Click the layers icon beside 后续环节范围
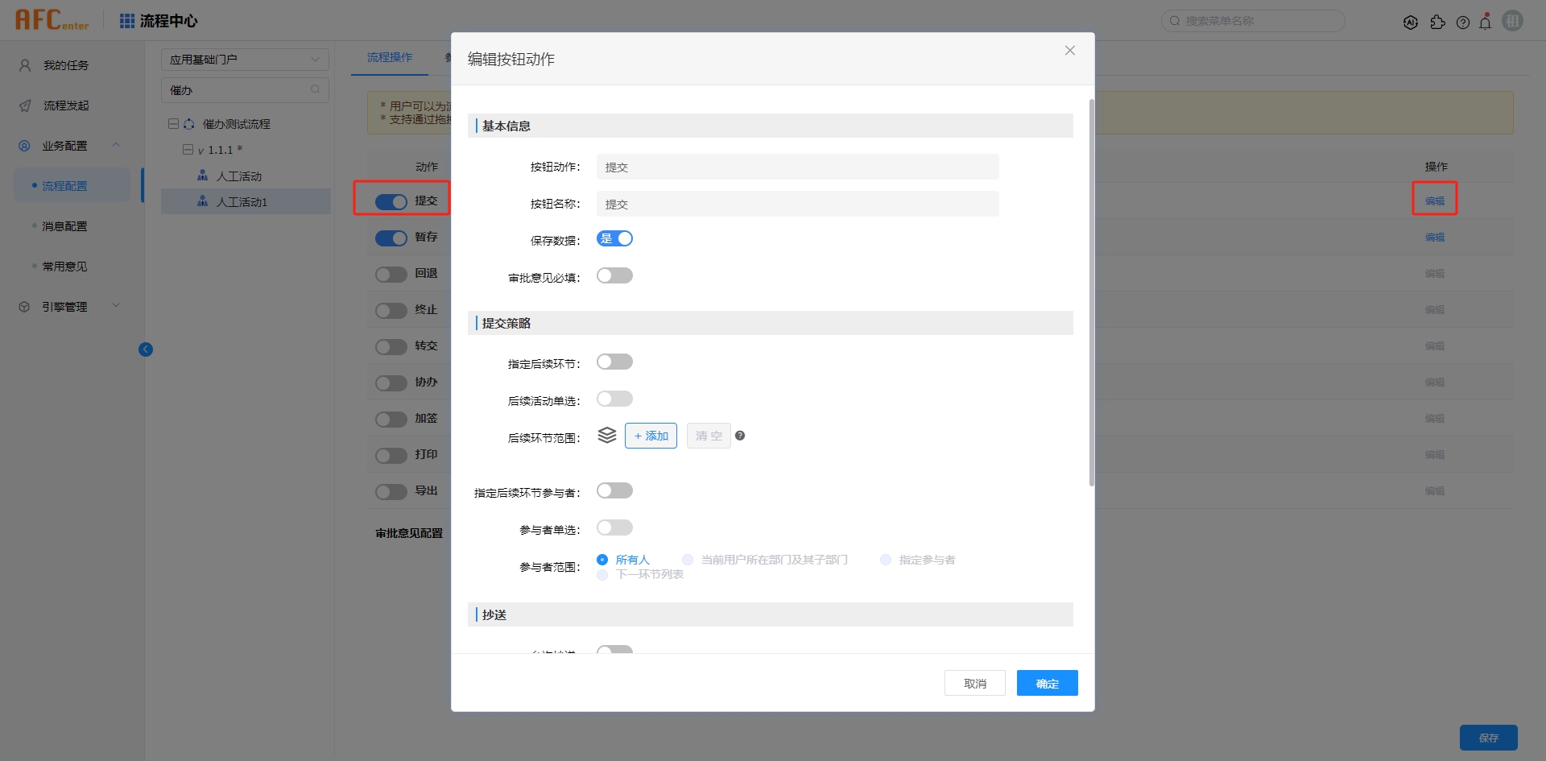 click(x=607, y=436)
